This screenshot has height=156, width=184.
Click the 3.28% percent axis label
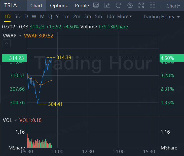167,75
